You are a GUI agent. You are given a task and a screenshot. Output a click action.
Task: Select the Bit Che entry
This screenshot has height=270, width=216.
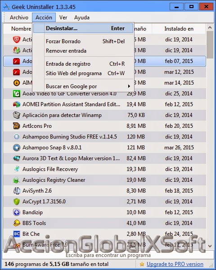coord(104,234)
